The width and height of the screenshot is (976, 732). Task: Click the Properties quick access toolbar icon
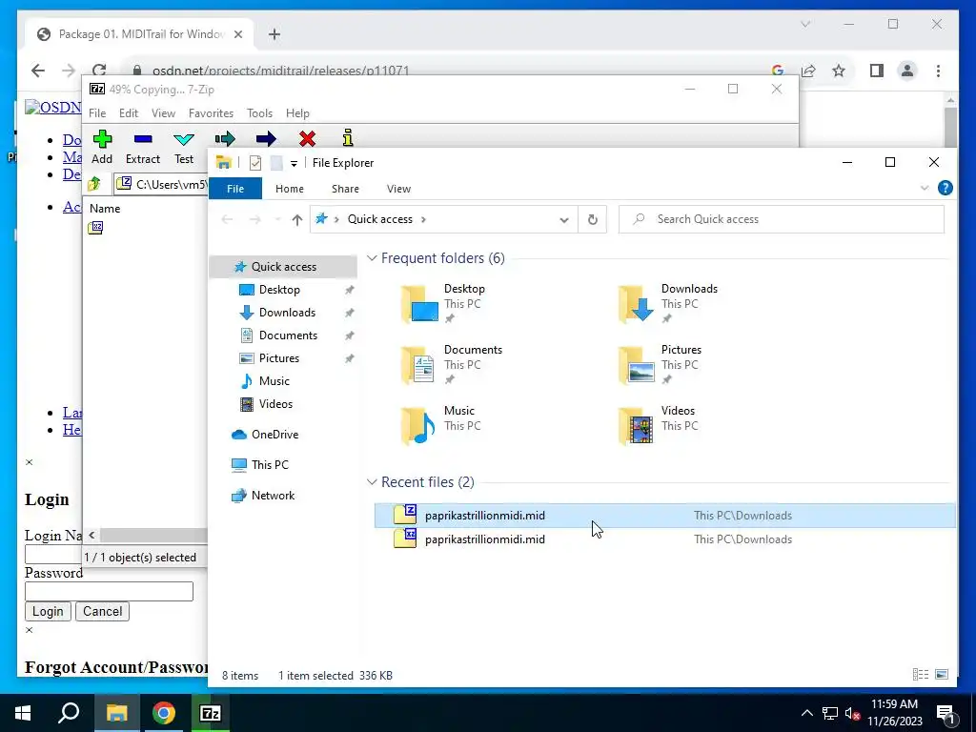pos(255,163)
